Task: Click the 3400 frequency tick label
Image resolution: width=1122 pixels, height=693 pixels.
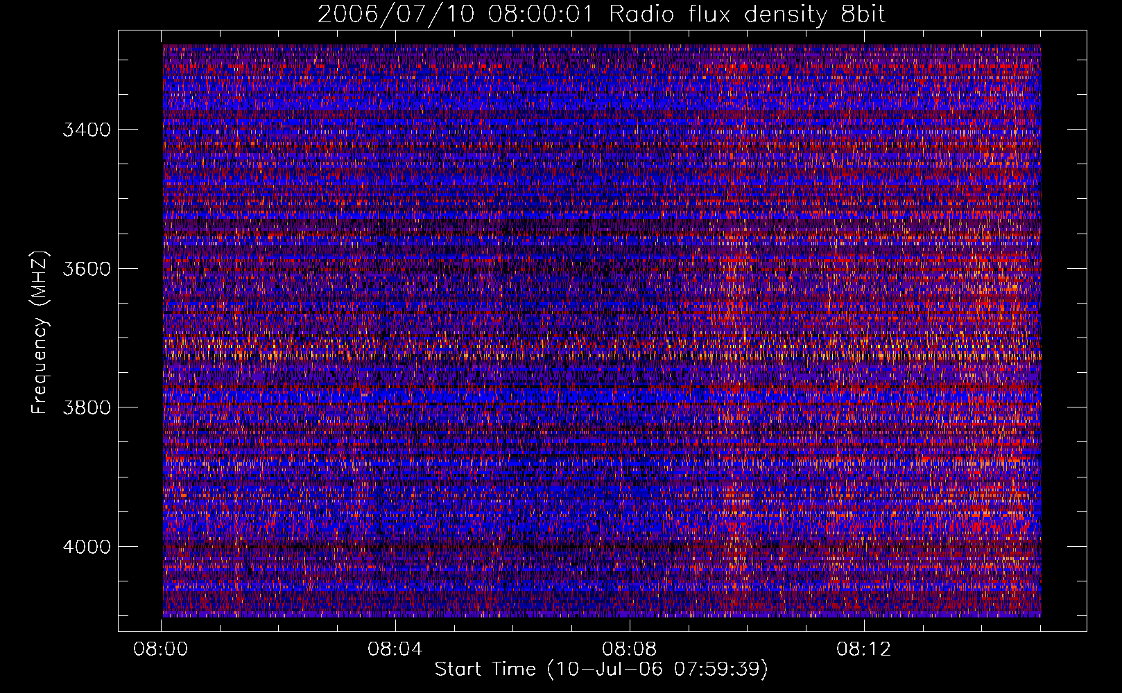Action: point(87,130)
